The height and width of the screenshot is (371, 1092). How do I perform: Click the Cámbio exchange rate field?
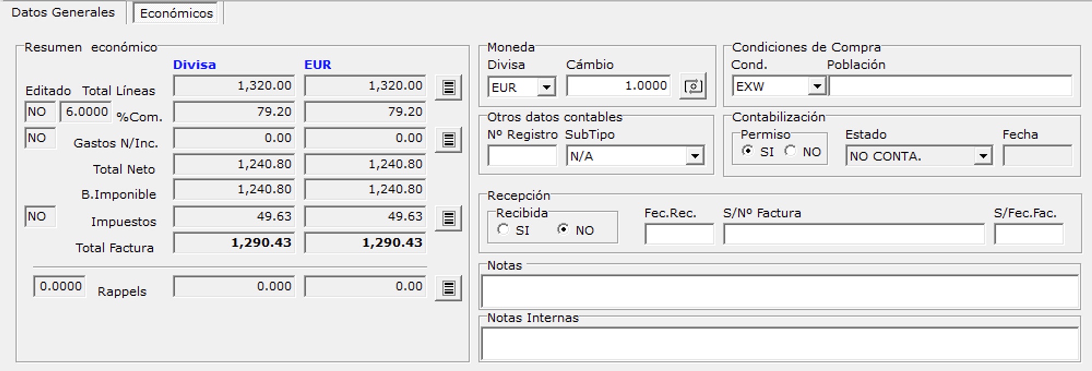[618, 86]
